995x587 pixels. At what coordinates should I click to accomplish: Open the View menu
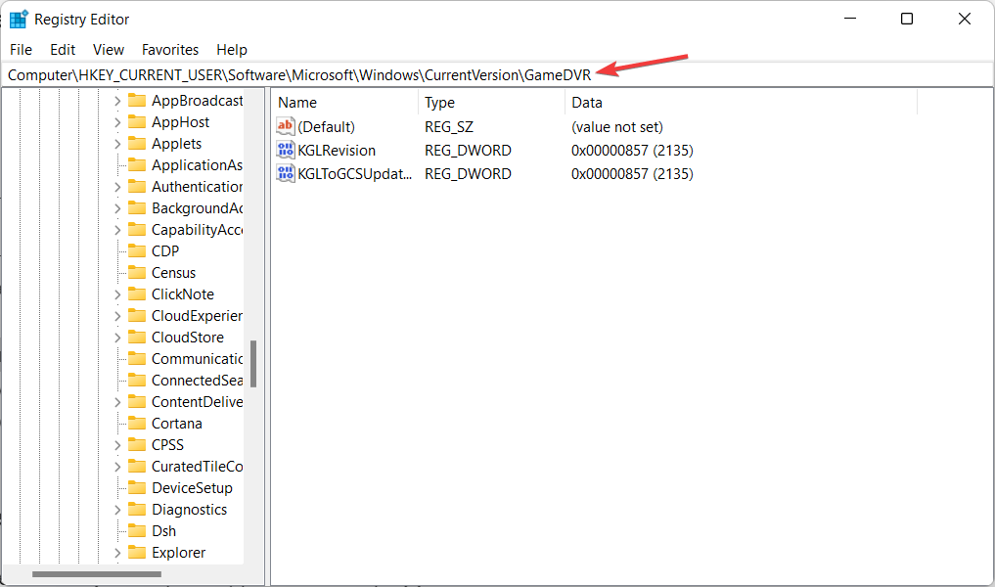click(x=109, y=50)
